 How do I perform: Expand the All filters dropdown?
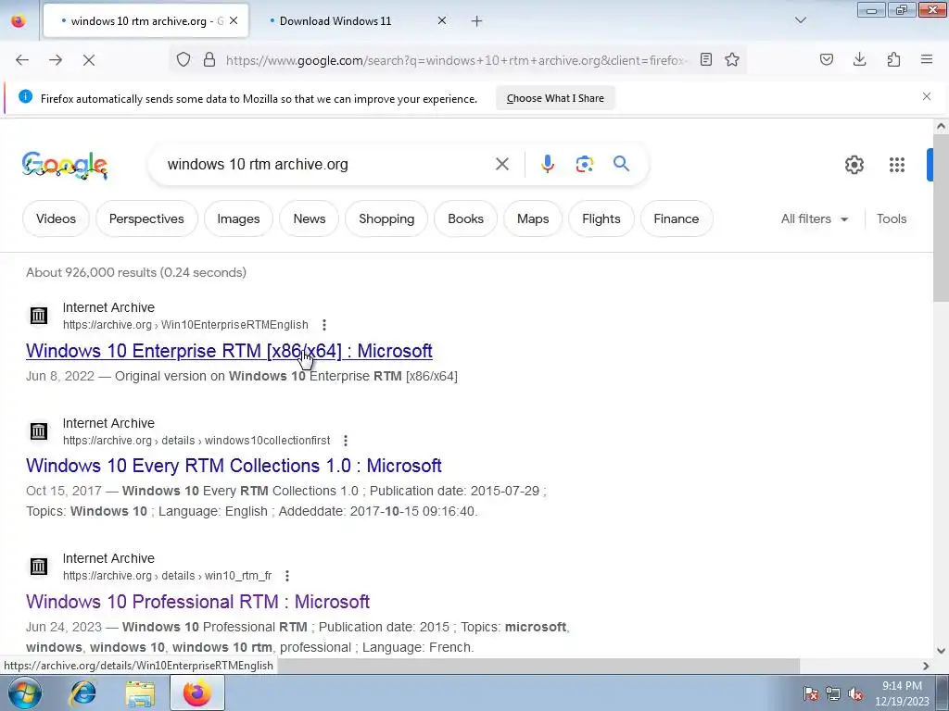pyautogui.click(x=815, y=218)
